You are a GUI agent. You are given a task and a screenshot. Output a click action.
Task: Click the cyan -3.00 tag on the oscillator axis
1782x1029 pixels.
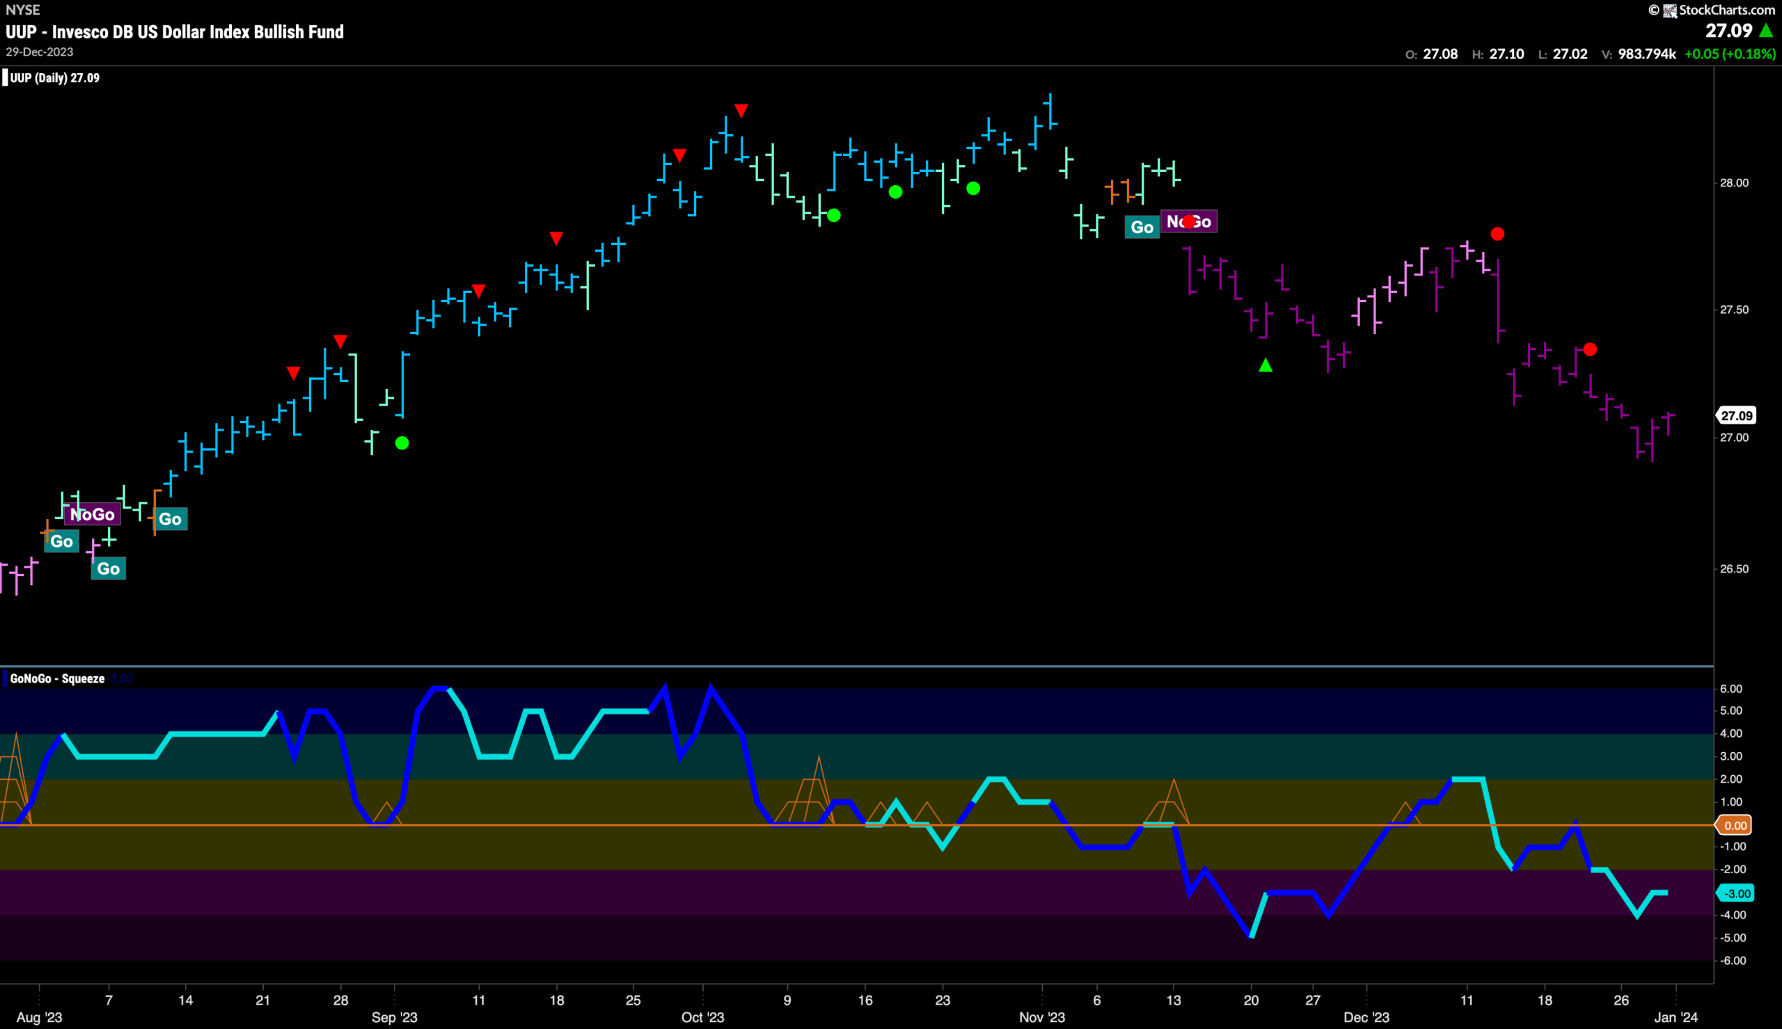click(x=1736, y=893)
